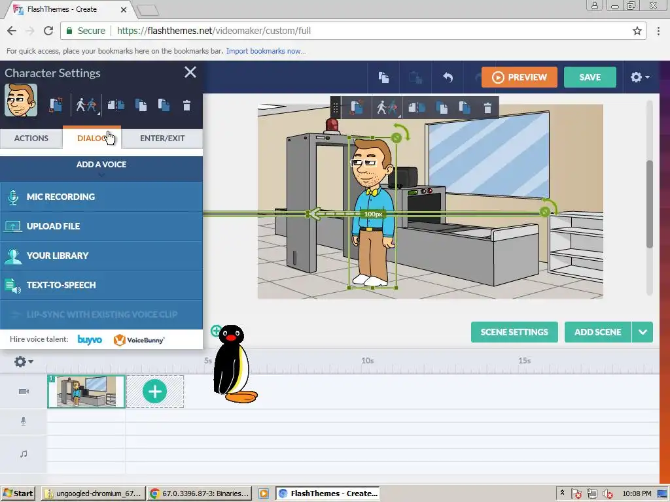Screen dimensions: 670x502
Task: Click the character head thumbnail in settings panel
Action: point(21,100)
